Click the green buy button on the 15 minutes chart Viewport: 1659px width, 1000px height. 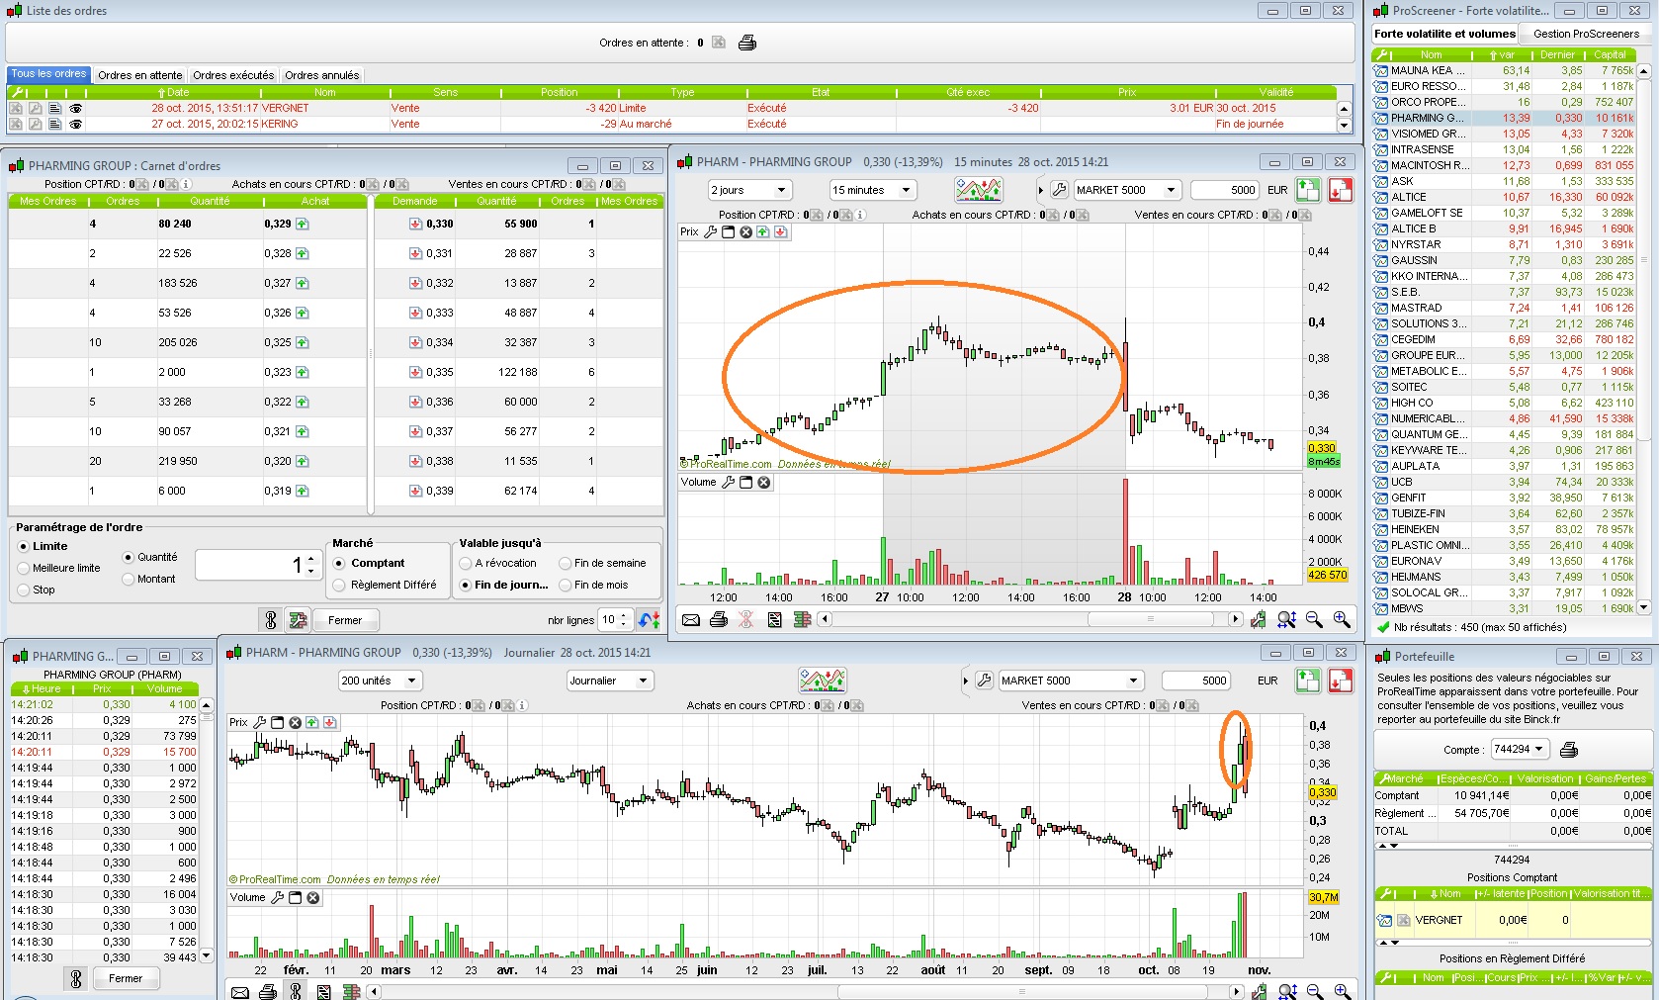click(1308, 190)
